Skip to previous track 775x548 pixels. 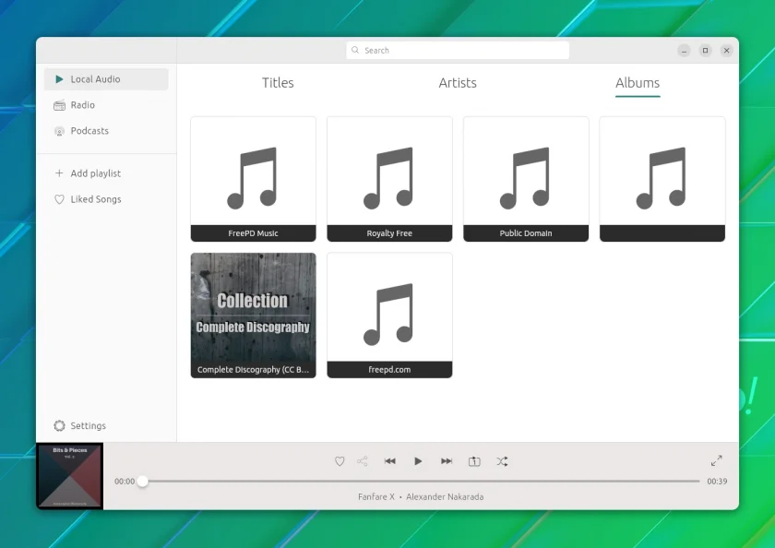390,461
